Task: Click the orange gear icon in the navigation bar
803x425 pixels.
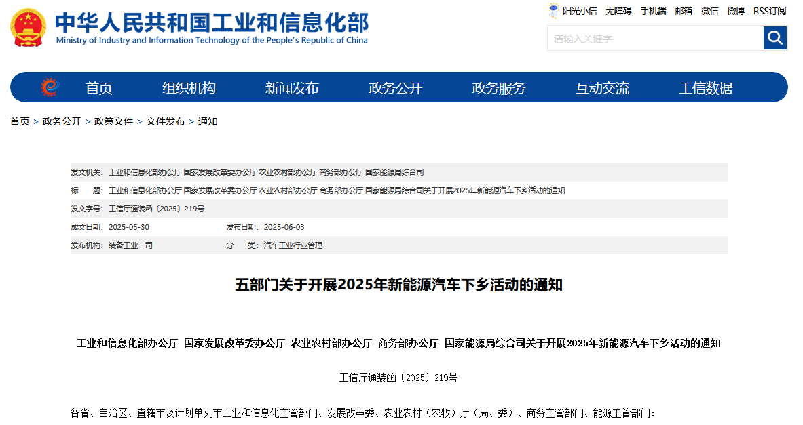Action: pyautogui.click(x=50, y=87)
